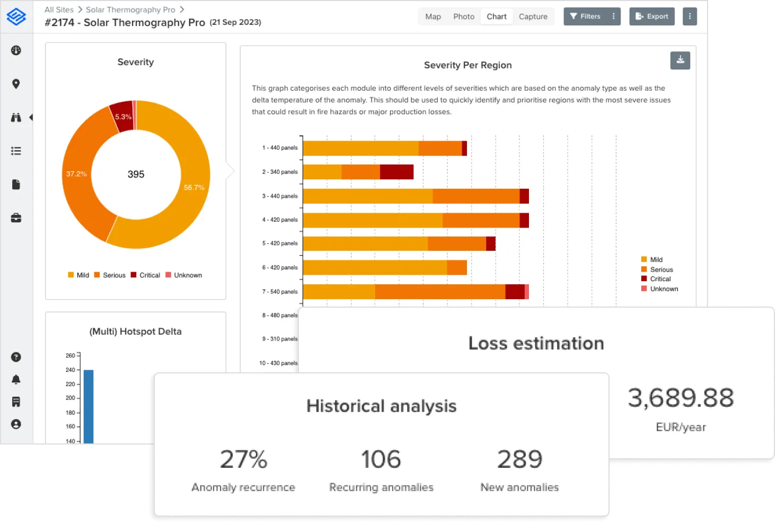
Task: Click the '5 - 420 panels' row label
Action: point(280,243)
